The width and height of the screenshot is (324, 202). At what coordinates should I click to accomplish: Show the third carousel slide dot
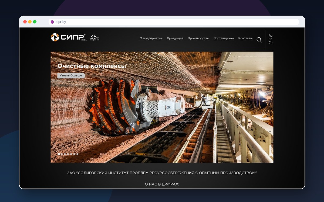click(65, 154)
